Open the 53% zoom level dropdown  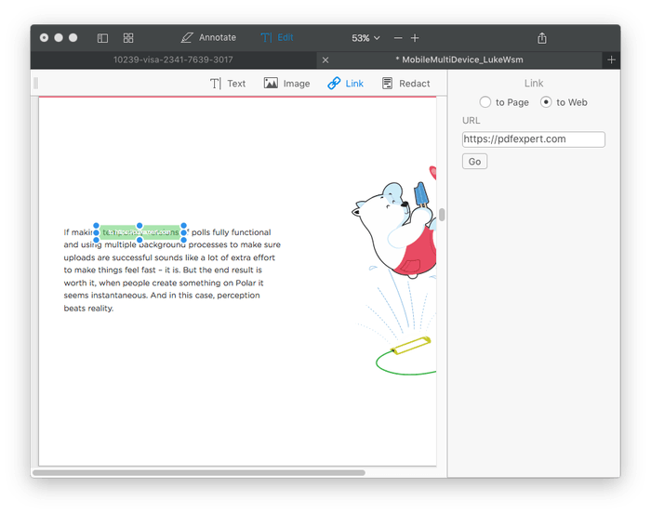point(365,38)
